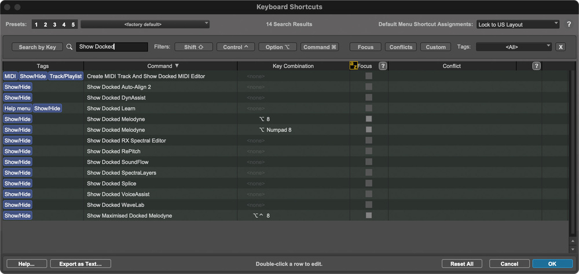Viewport: 579px width, 274px height.
Task: Click the scroll down arrow
Action: [573, 249]
